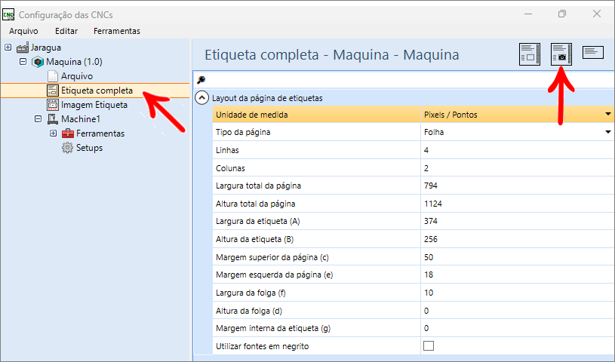Click the Linhas value field
The height and width of the screenshot is (362, 615).
click(x=517, y=150)
